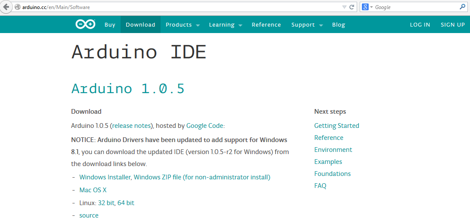Open the Reference link under Next steps
This screenshot has width=470, height=224.
pyautogui.click(x=329, y=138)
